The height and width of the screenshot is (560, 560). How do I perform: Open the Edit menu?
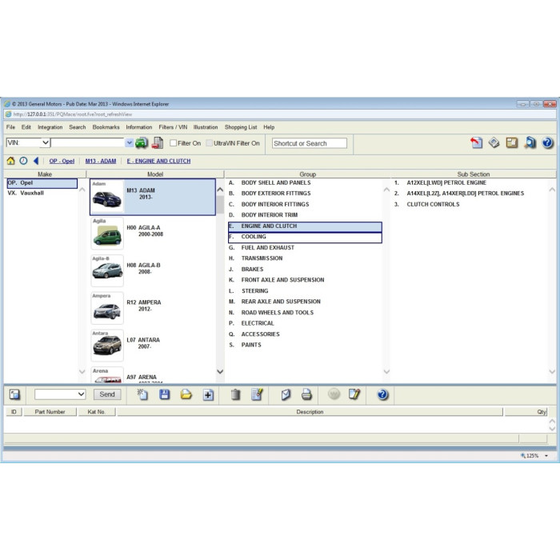point(26,127)
